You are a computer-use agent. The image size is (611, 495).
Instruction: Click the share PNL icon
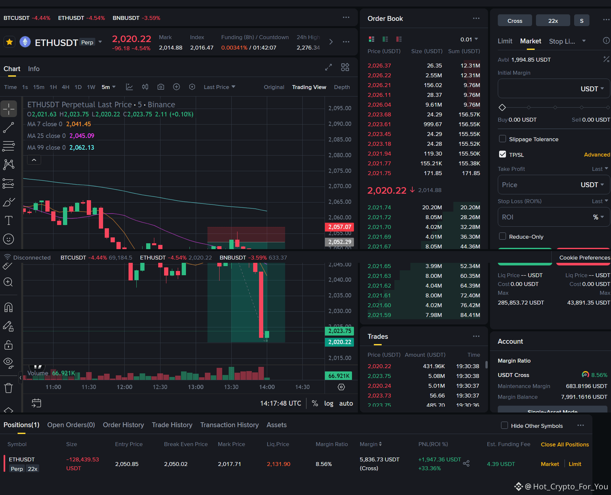[x=466, y=463]
